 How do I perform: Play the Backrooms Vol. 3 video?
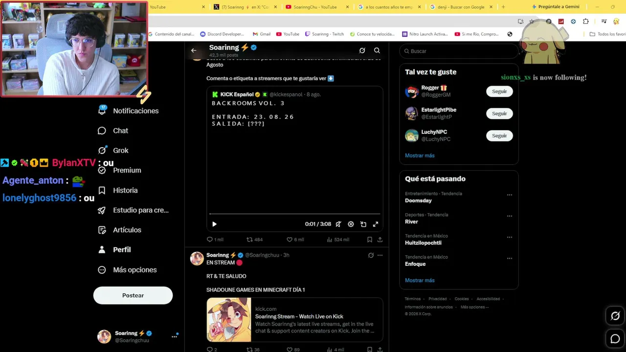[x=214, y=224]
